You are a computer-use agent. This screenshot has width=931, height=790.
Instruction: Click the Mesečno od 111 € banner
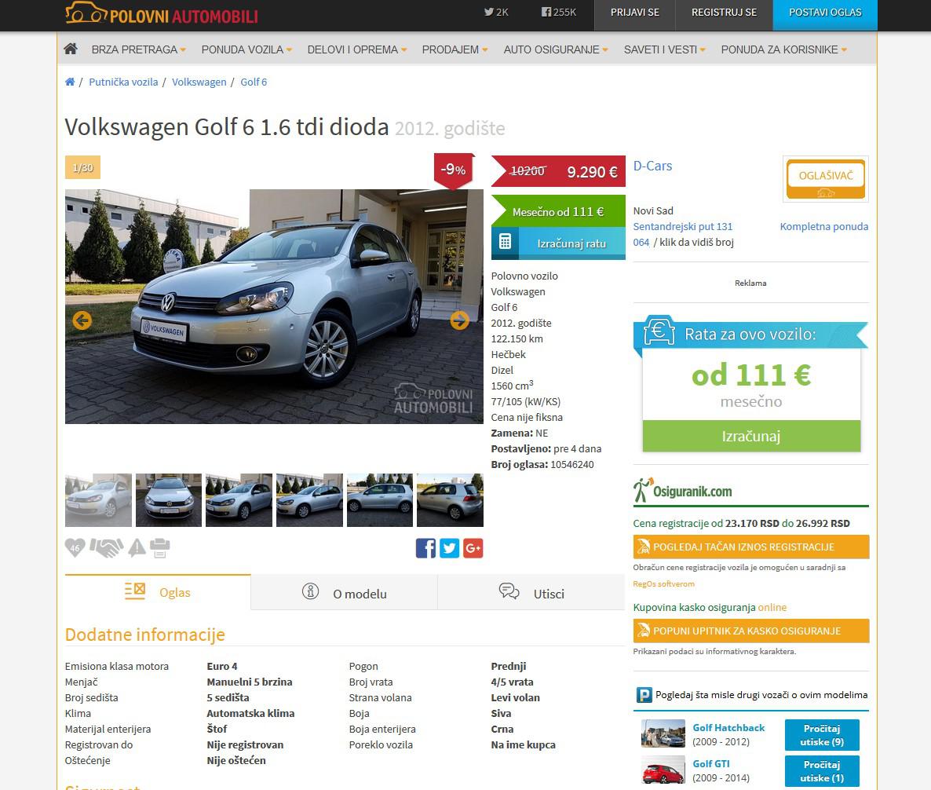(x=558, y=211)
